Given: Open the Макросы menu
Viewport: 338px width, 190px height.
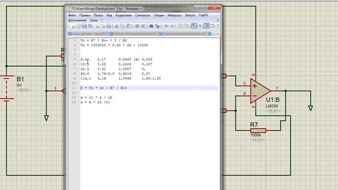Looking at the screenshot, I should click(x=174, y=15).
